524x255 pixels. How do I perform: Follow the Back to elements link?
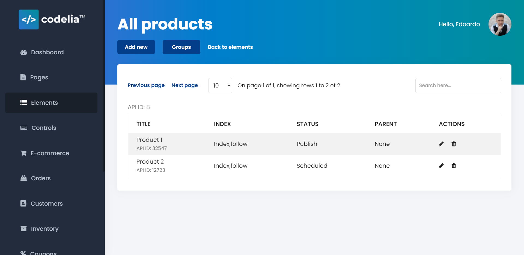pos(230,47)
